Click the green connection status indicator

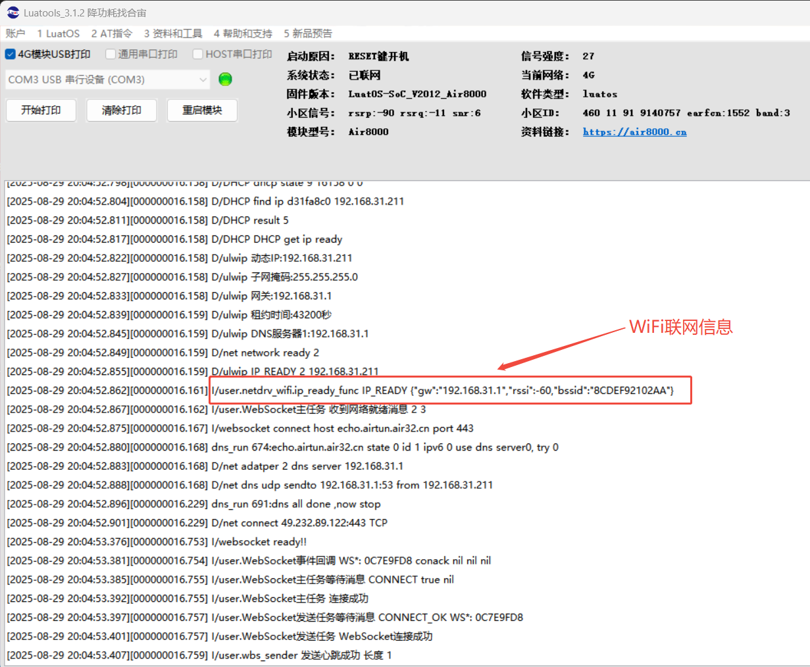(225, 80)
